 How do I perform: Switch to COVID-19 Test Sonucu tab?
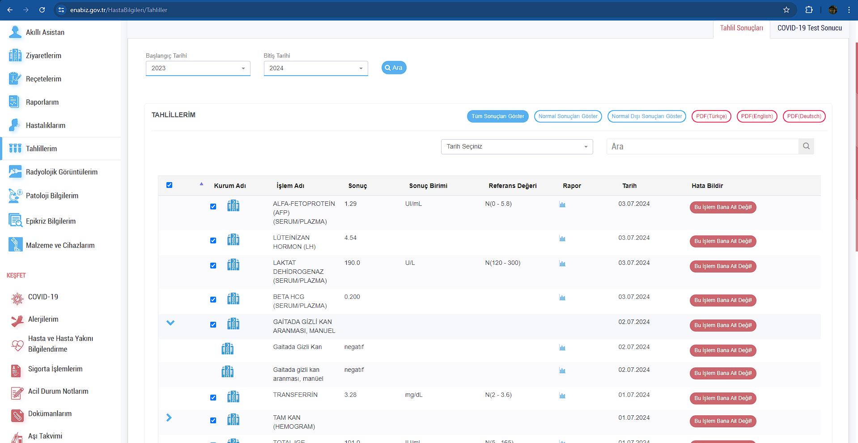[809, 28]
